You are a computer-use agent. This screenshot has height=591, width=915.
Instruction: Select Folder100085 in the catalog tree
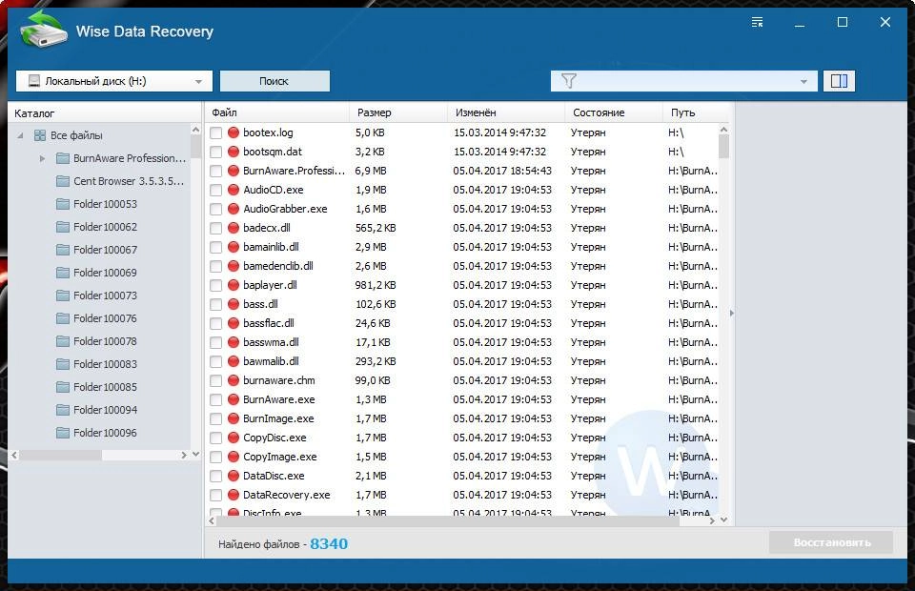click(105, 387)
